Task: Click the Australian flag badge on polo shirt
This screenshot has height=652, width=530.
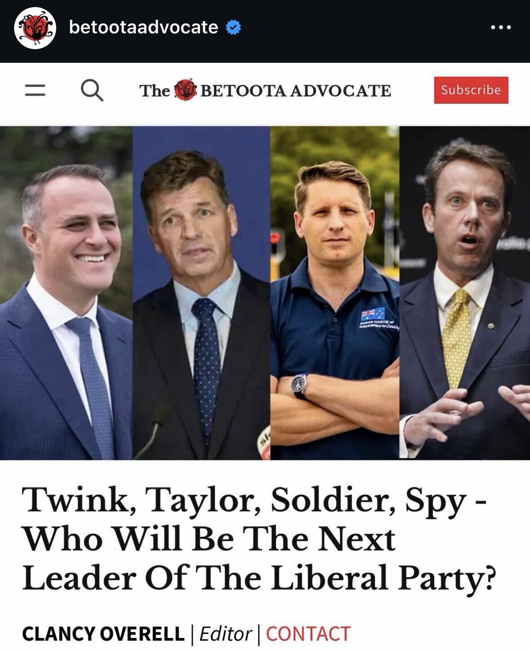Action: tap(373, 314)
